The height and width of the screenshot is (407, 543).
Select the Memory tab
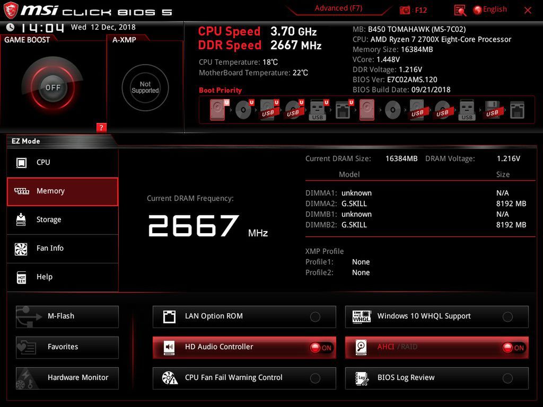coord(63,191)
